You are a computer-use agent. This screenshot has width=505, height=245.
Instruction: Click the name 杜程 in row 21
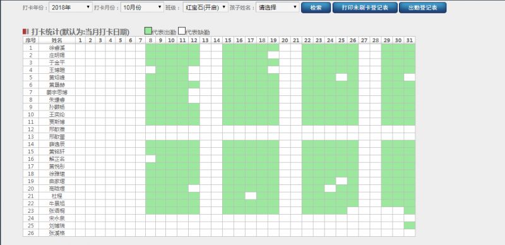click(x=57, y=196)
